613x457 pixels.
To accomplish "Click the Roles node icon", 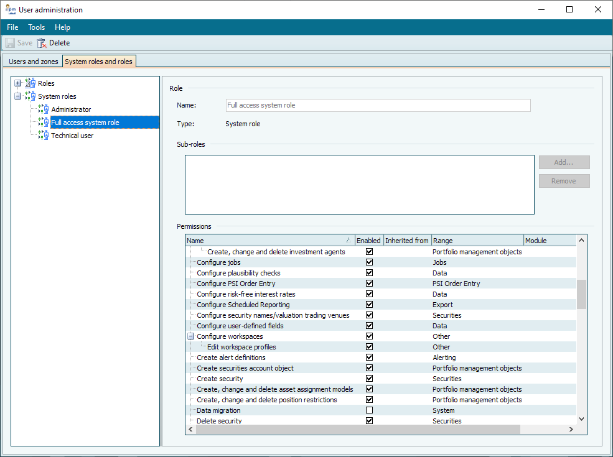I will pyautogui.click(x=30, y=83).
